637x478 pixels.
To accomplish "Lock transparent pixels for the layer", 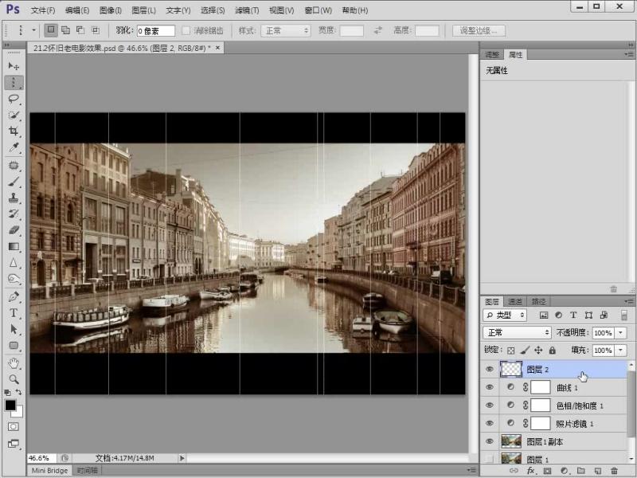I will click(x=511, y=351).
